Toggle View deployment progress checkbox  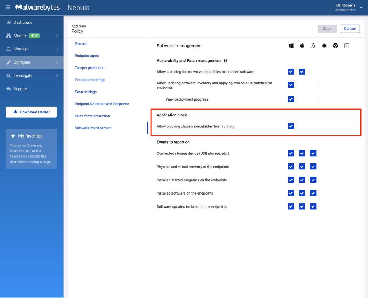[291, 99]
